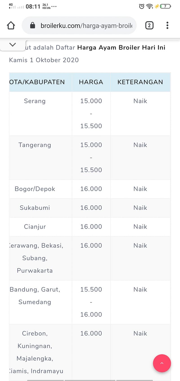This screenshot has height=381, width=180.
Task: Open Chrome's three-dot overflow menu
Action: point(167,25)
